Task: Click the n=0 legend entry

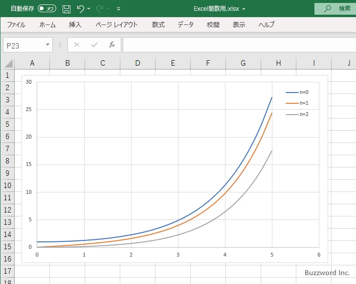Action: (297, 93)
